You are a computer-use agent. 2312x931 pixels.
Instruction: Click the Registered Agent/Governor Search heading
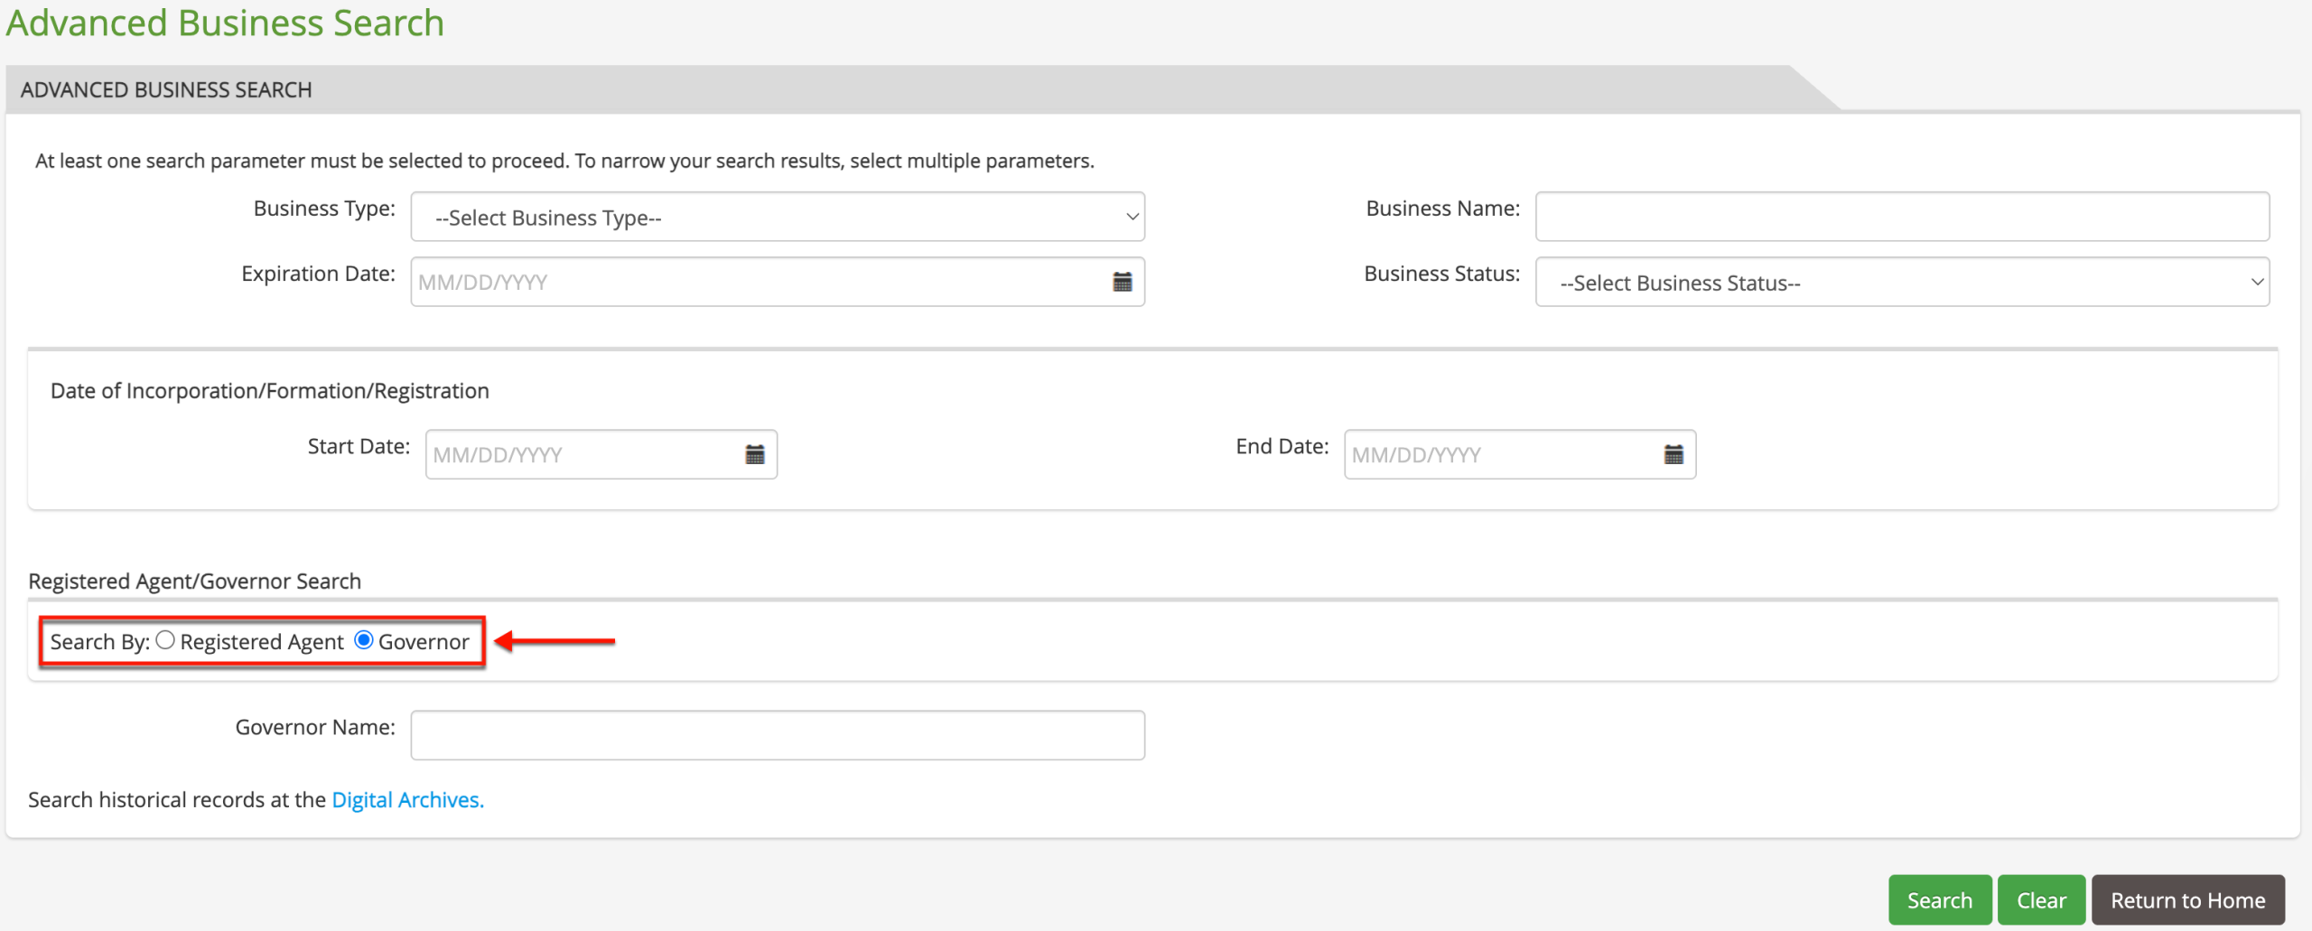click(x=195, y=582)
